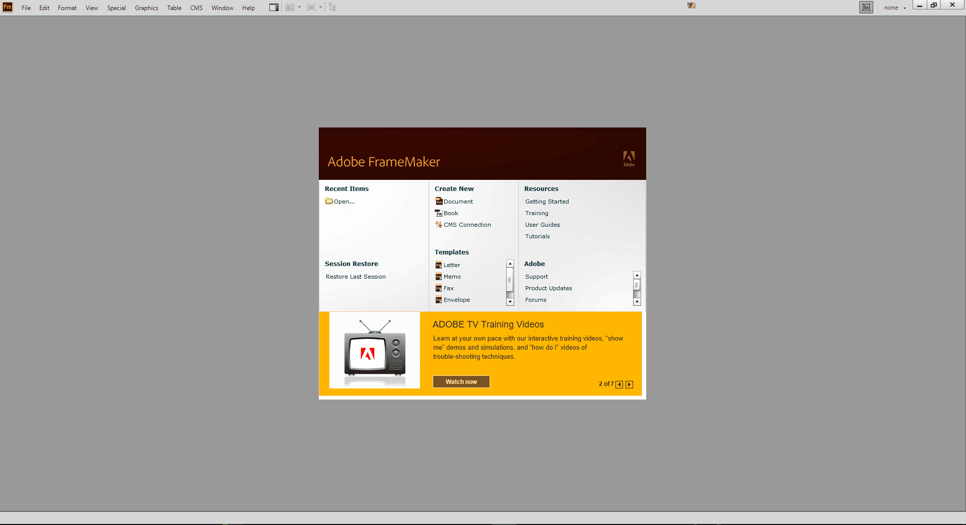Open the Special menu
Viewport: 966px width, 525px height.
[x=116, y=8]
